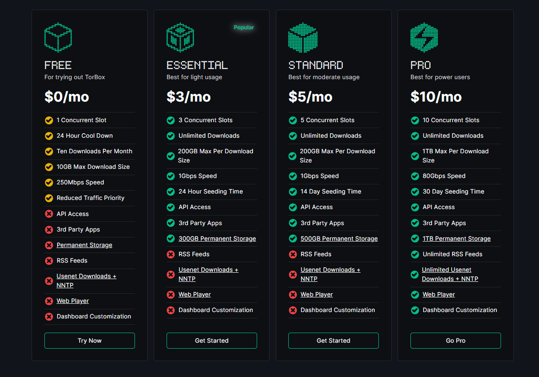The width and height of the screenshot is (539, 377).
Task: Click the $5/mo price text
Action: point(310,97)
